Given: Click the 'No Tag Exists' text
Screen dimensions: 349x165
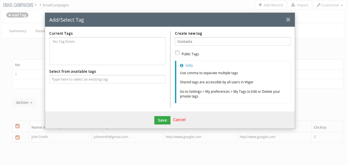Looking at the screenshot, I should click(x=64, y=42).
